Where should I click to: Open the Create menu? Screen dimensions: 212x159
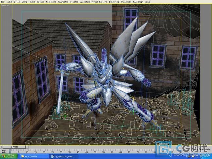click(x=40, y=2)
